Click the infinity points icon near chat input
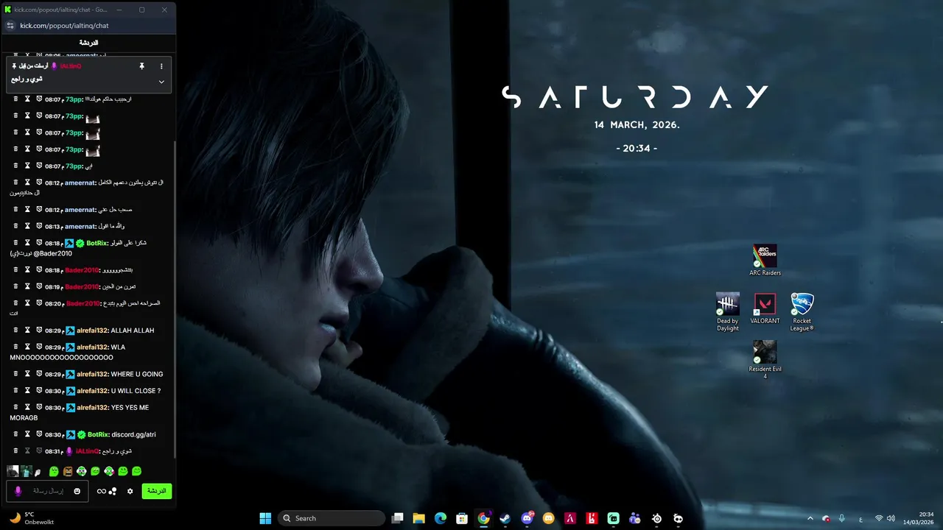Viewport: 943px width, 530px height. (x=102, y=491)
